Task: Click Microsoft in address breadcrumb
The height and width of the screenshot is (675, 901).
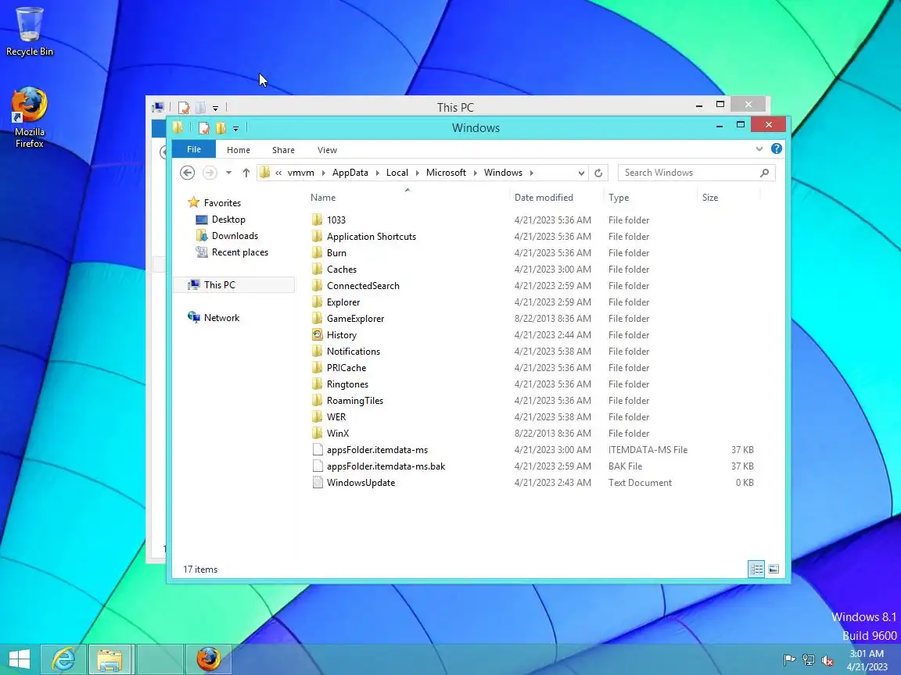Action: click(446, 173)
